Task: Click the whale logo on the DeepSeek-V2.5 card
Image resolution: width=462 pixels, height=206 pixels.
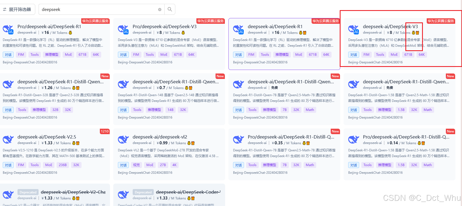Action: [x=8, y=140]
